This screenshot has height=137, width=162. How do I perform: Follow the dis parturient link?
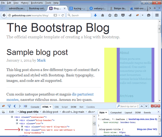(83, 94)
